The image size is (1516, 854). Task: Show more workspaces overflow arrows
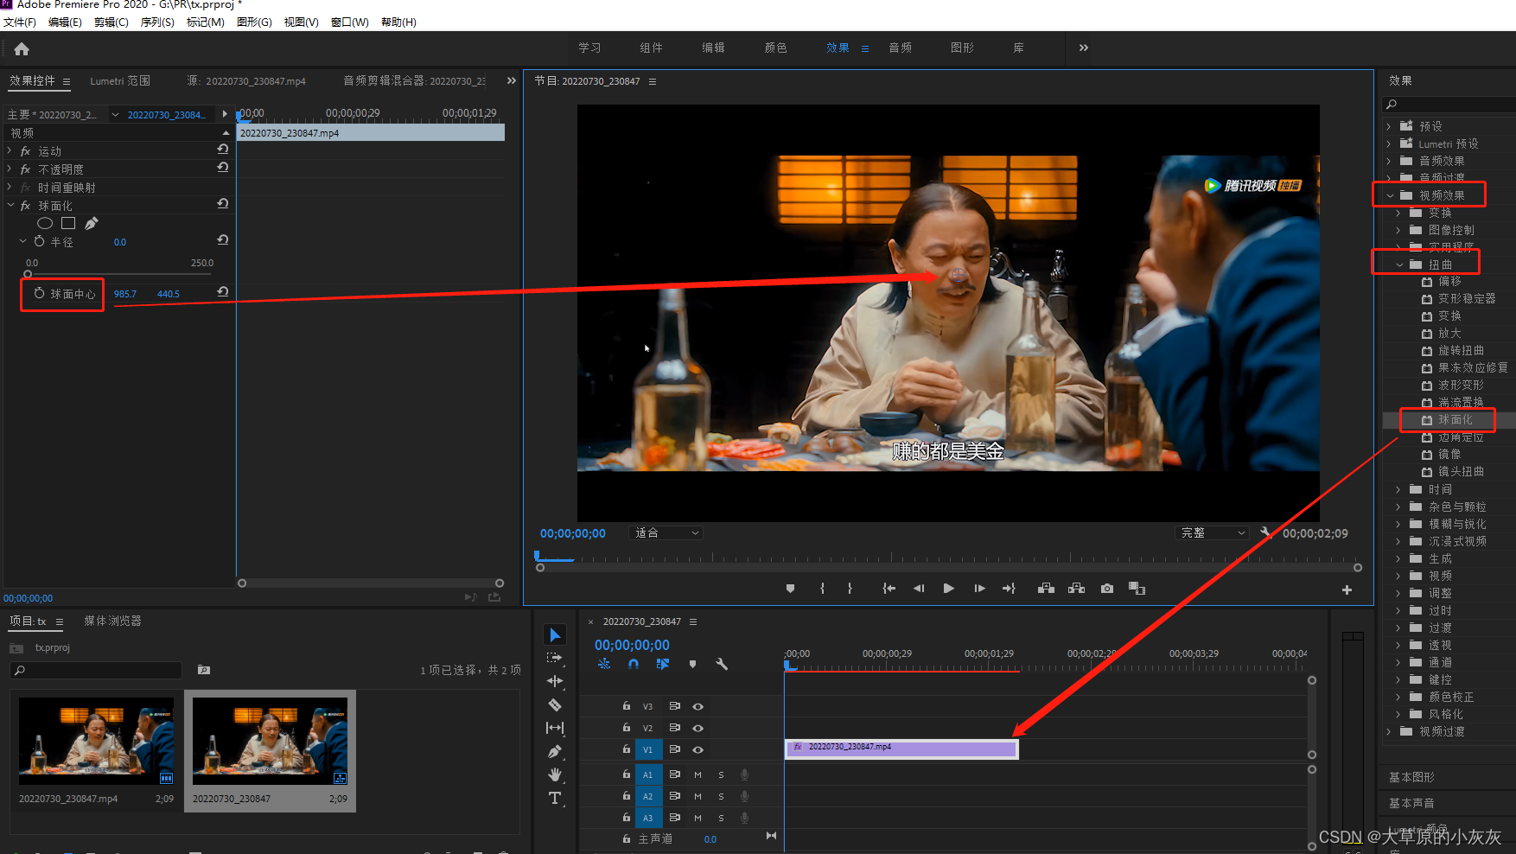[1084, 48]
